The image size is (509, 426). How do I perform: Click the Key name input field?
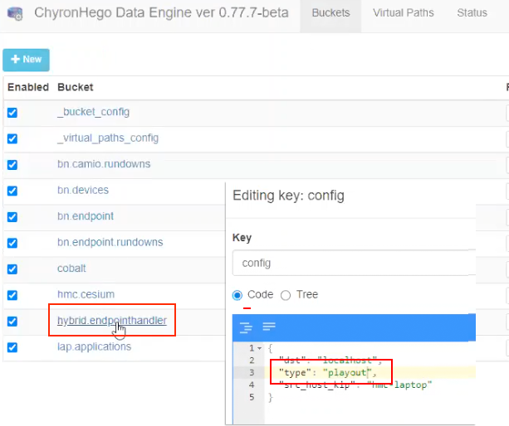[x=354, y=263]
